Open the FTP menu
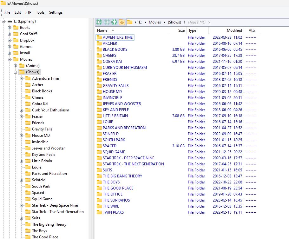Screen dimensions: 289x239 click(28, 12)
